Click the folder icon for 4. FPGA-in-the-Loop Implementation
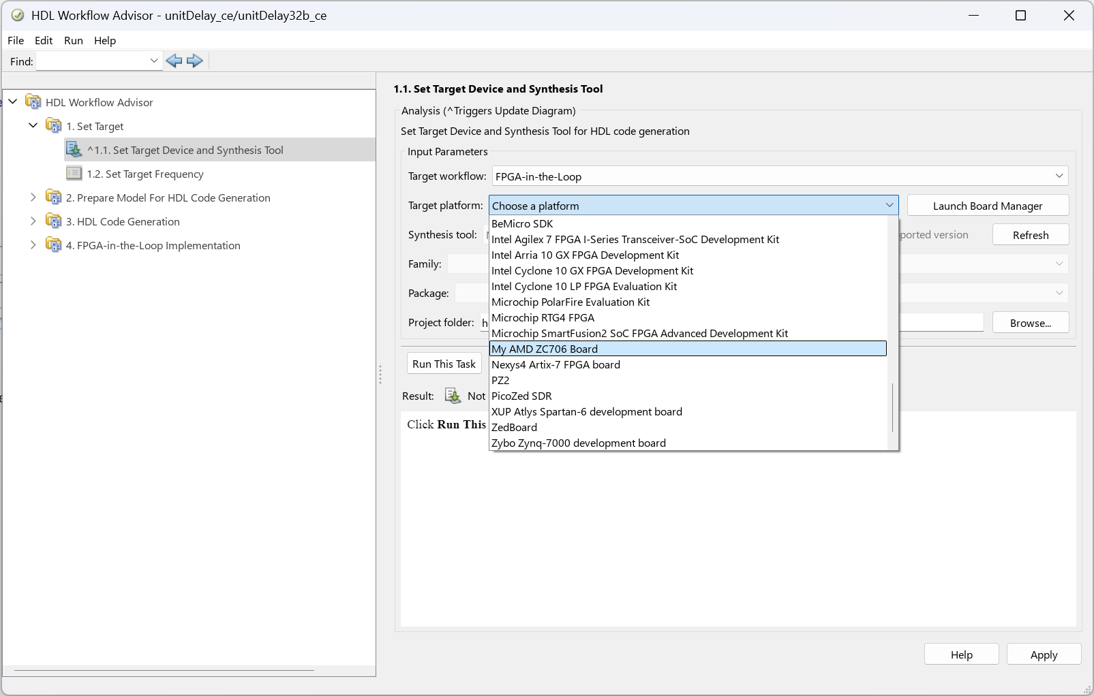1094x696 pixels. point(54,245)
